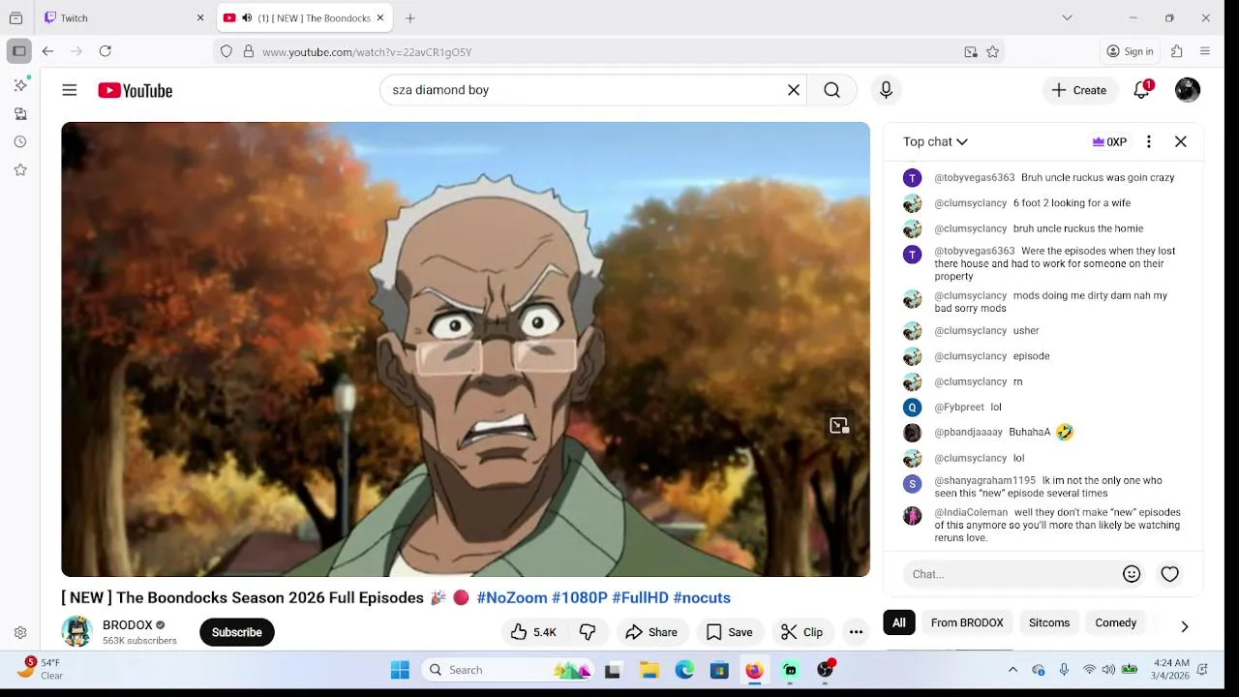
Task: Start voice search with microphone
Action: tap(886, 90)
